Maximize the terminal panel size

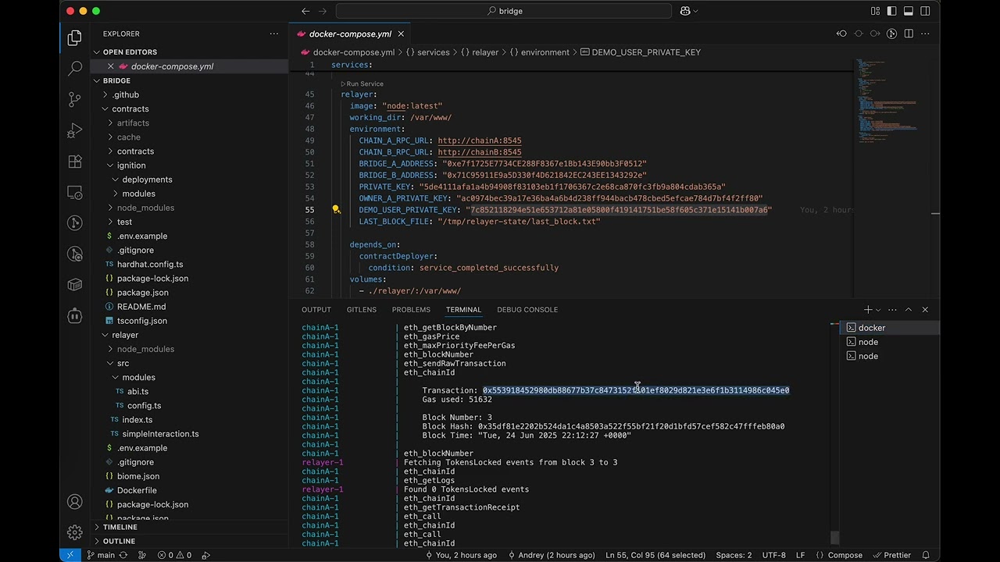coord(908,310)
